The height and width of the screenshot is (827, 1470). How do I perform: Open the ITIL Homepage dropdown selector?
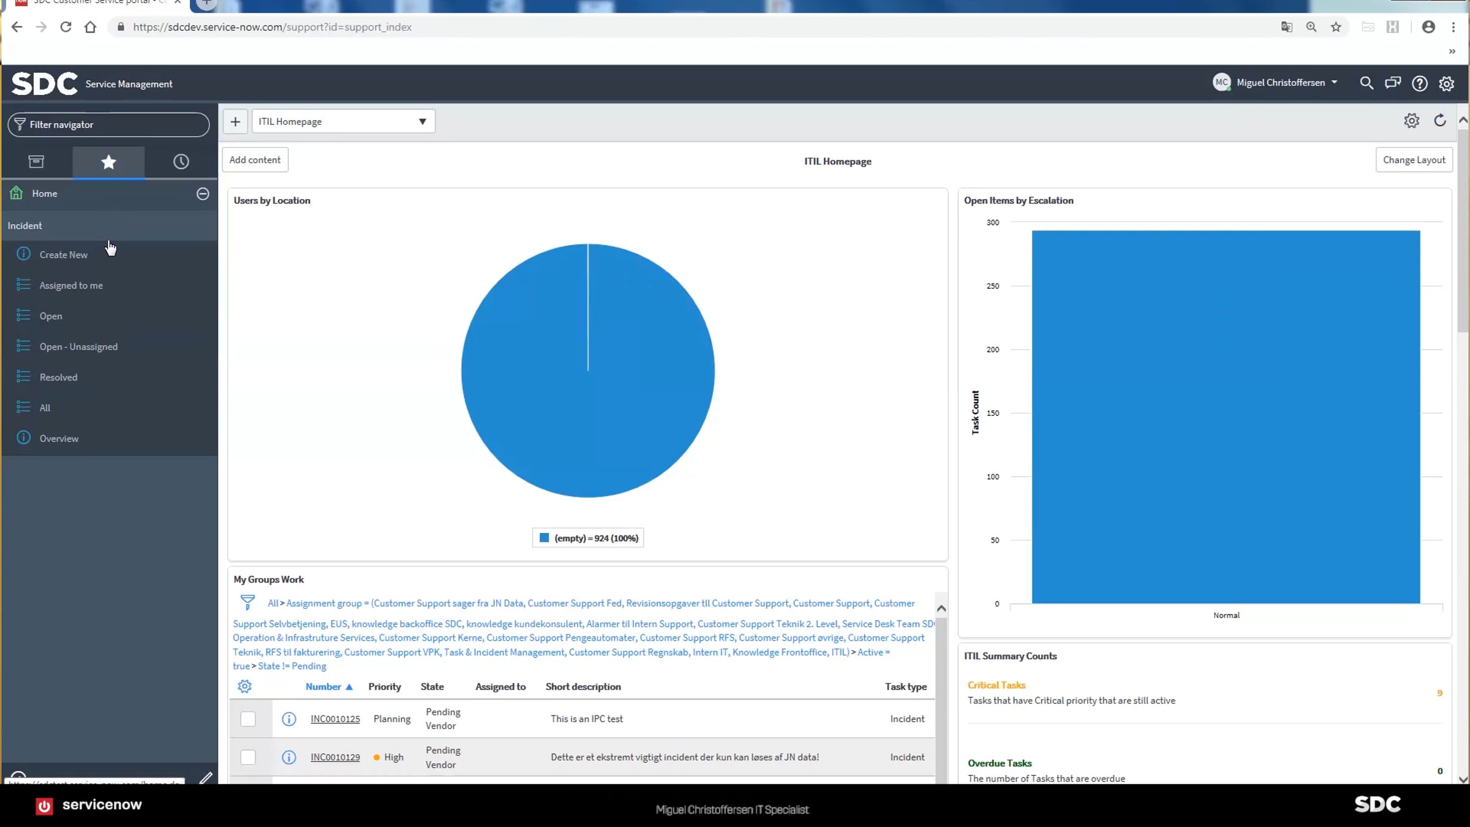[343, 121]
